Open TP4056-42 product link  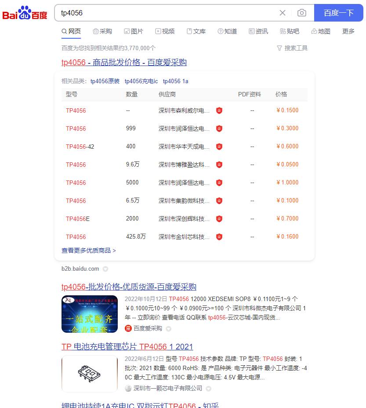pos(80,147)
